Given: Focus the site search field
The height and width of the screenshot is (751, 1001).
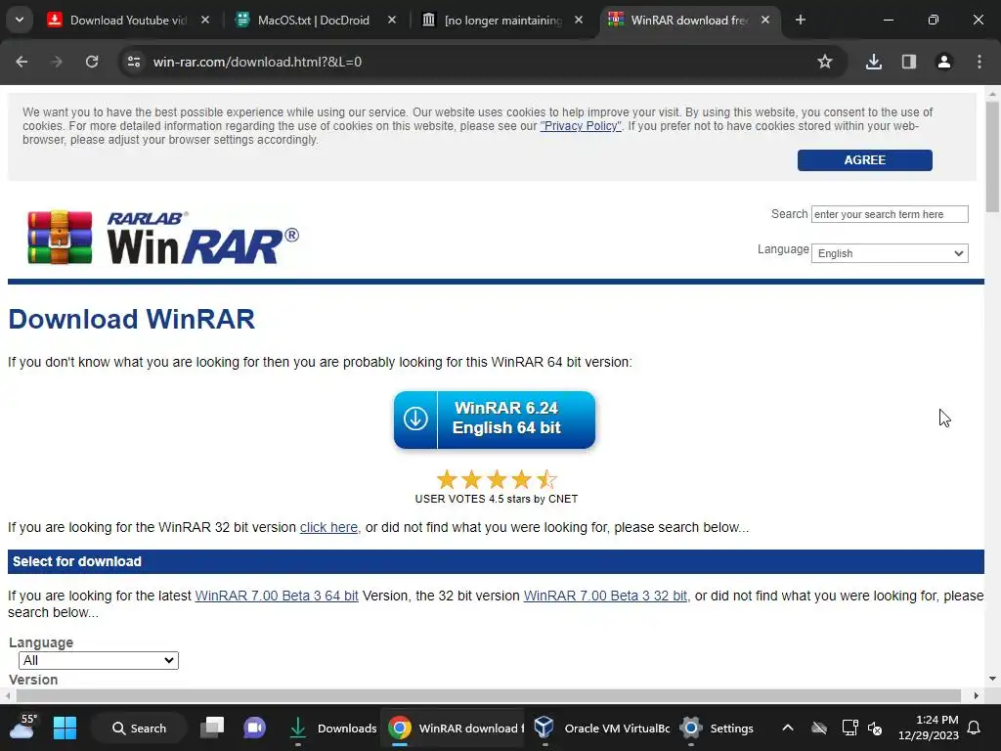Looking at the screenshot, I should coord(890,214).
